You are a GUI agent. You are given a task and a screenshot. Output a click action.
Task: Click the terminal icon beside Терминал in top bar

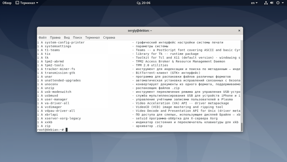(x=17, y=3)
